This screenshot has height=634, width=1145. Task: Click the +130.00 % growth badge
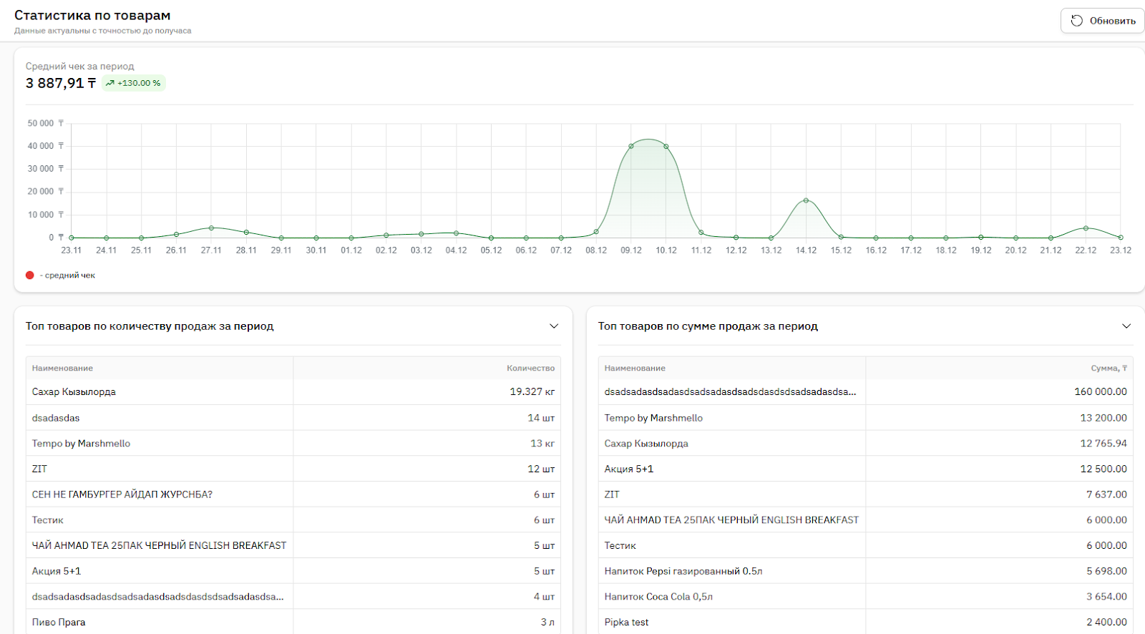[134, 83]
